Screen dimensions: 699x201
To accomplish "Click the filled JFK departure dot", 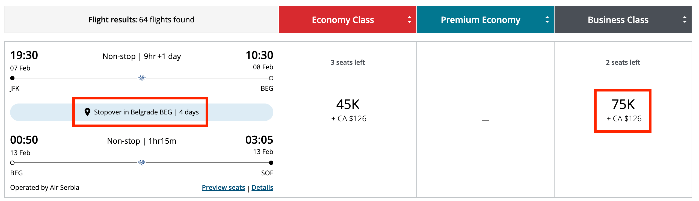I will [x=12, y=78].
